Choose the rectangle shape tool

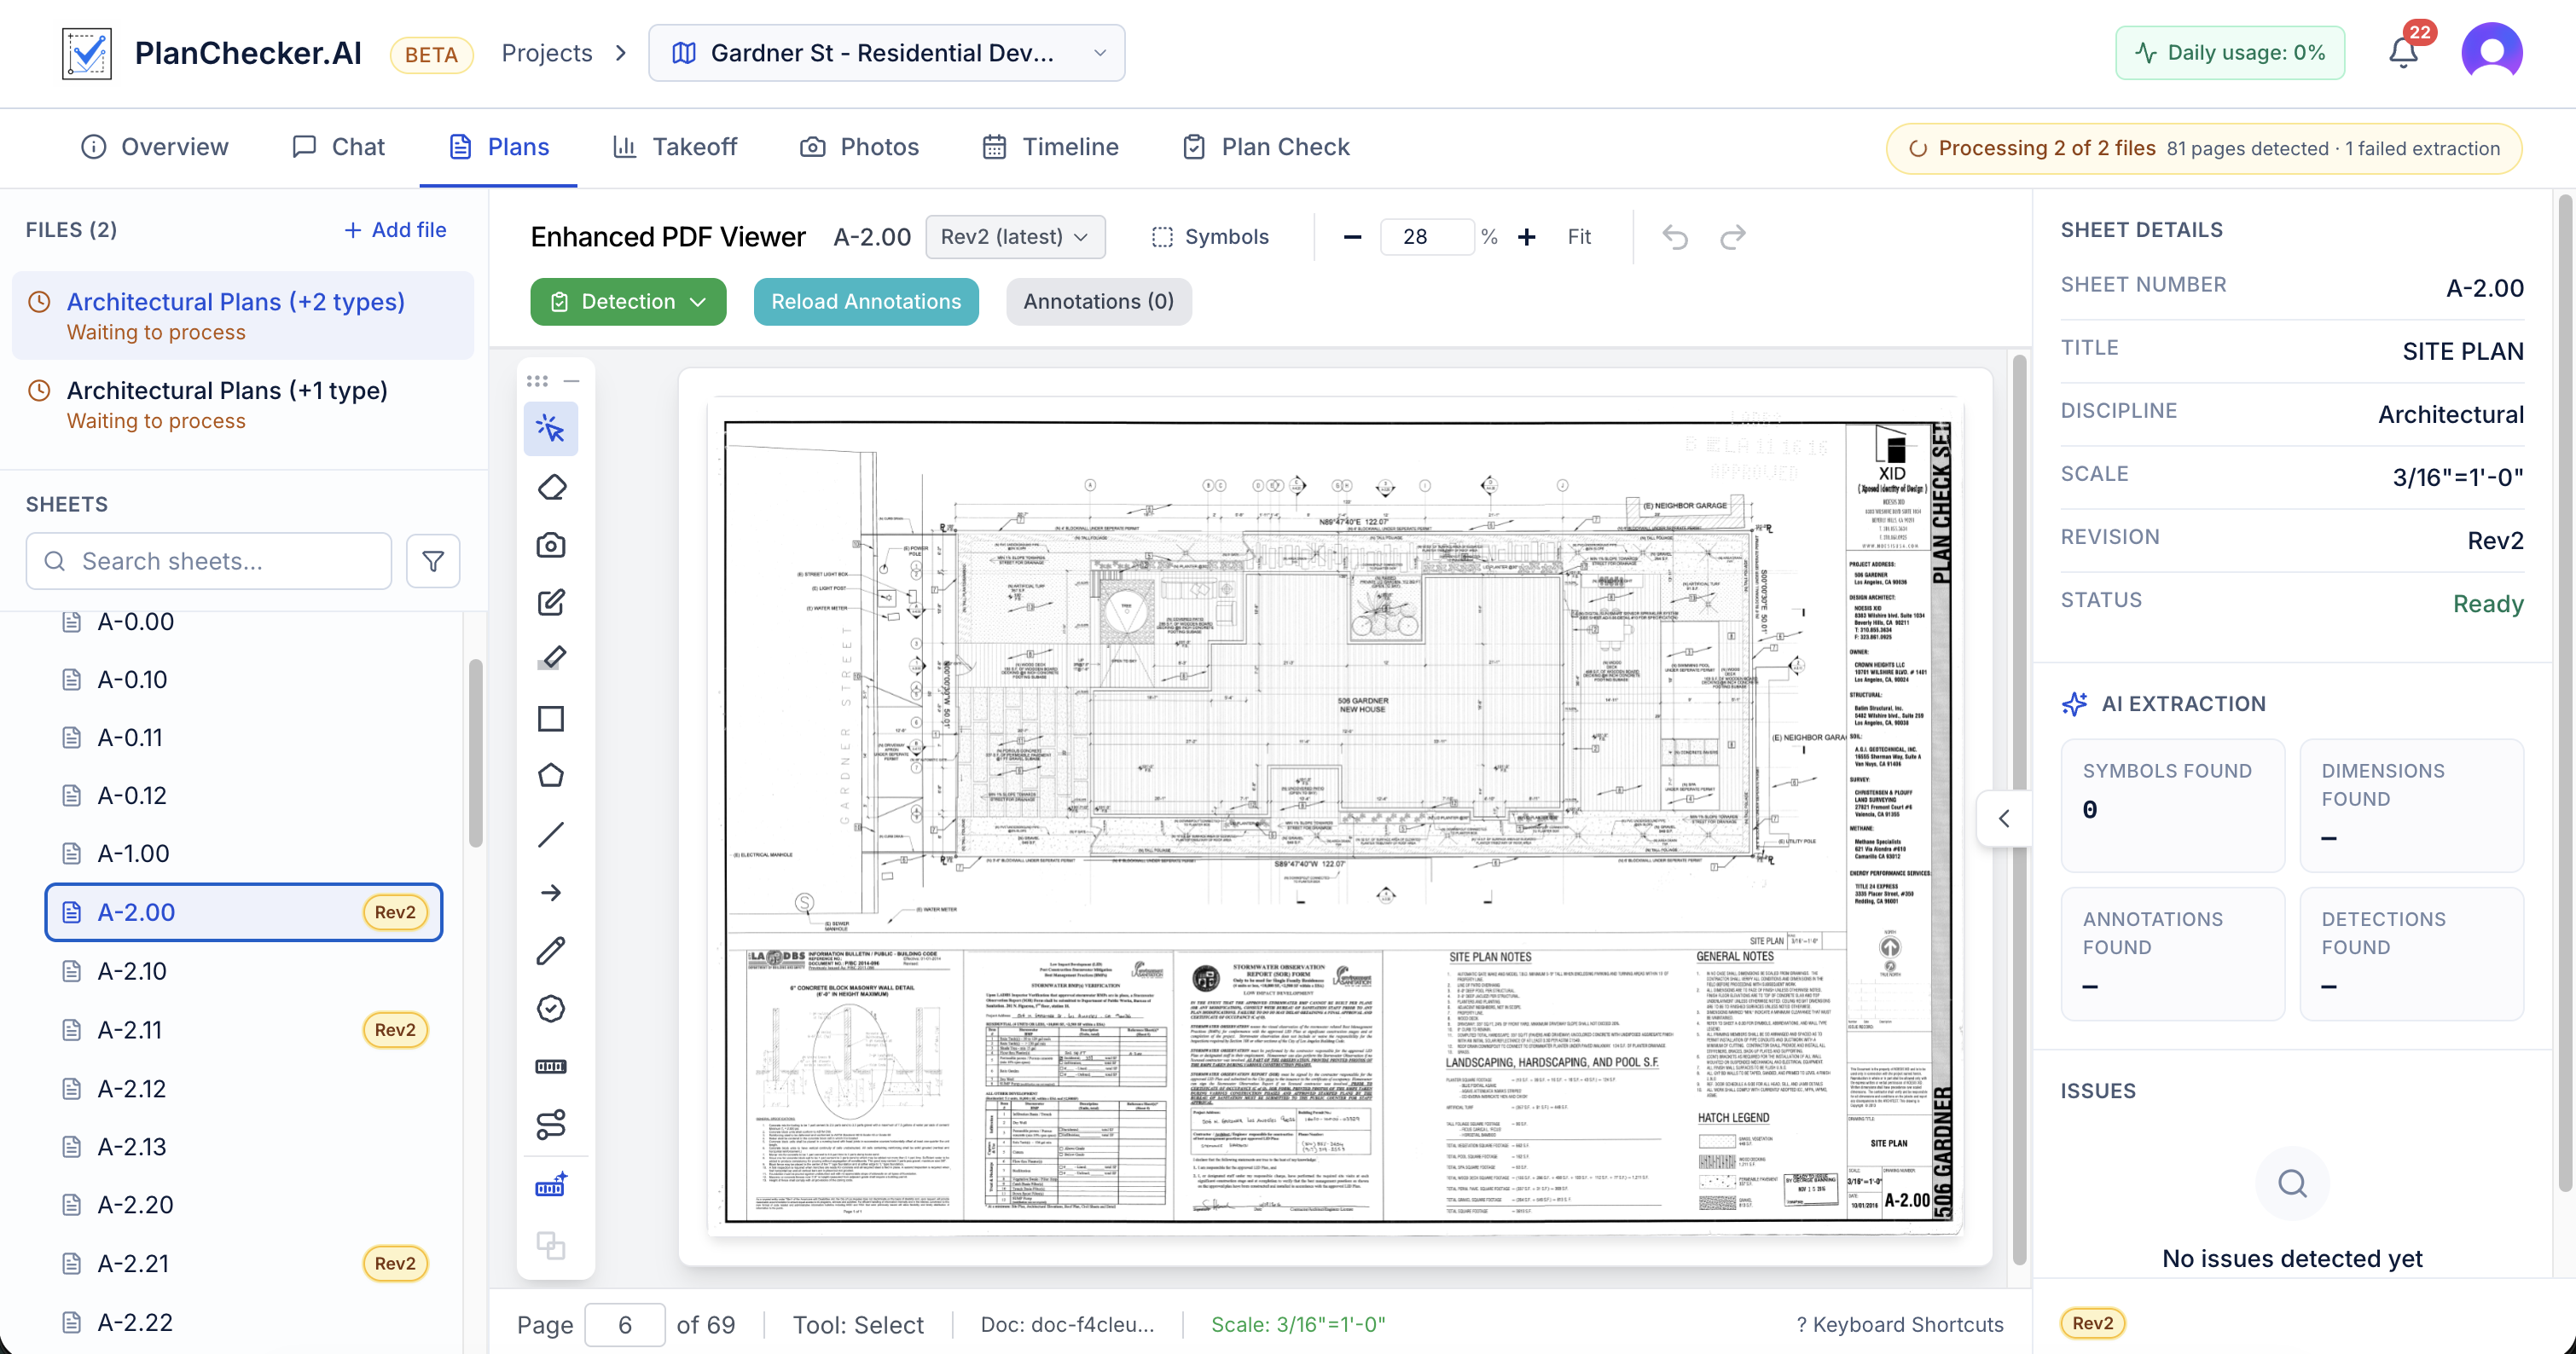point(551,719)
